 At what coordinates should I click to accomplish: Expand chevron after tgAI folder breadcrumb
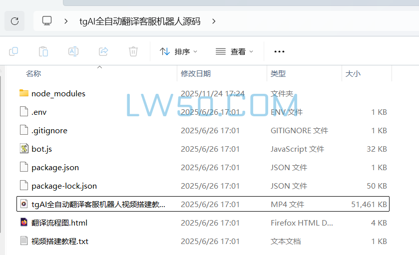click(x=214, y=21)
